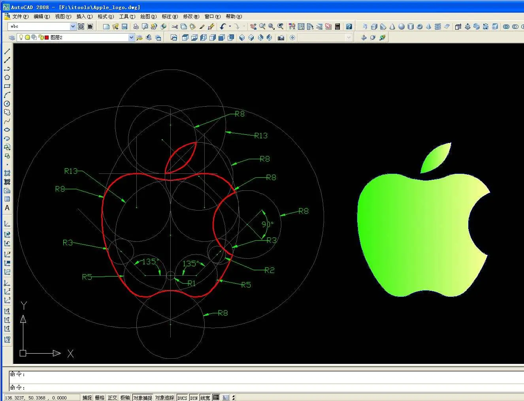This screenshot has height=401, width=524.
Task: Select the R13 dimension label at top right
Action: tap(261, 136)
